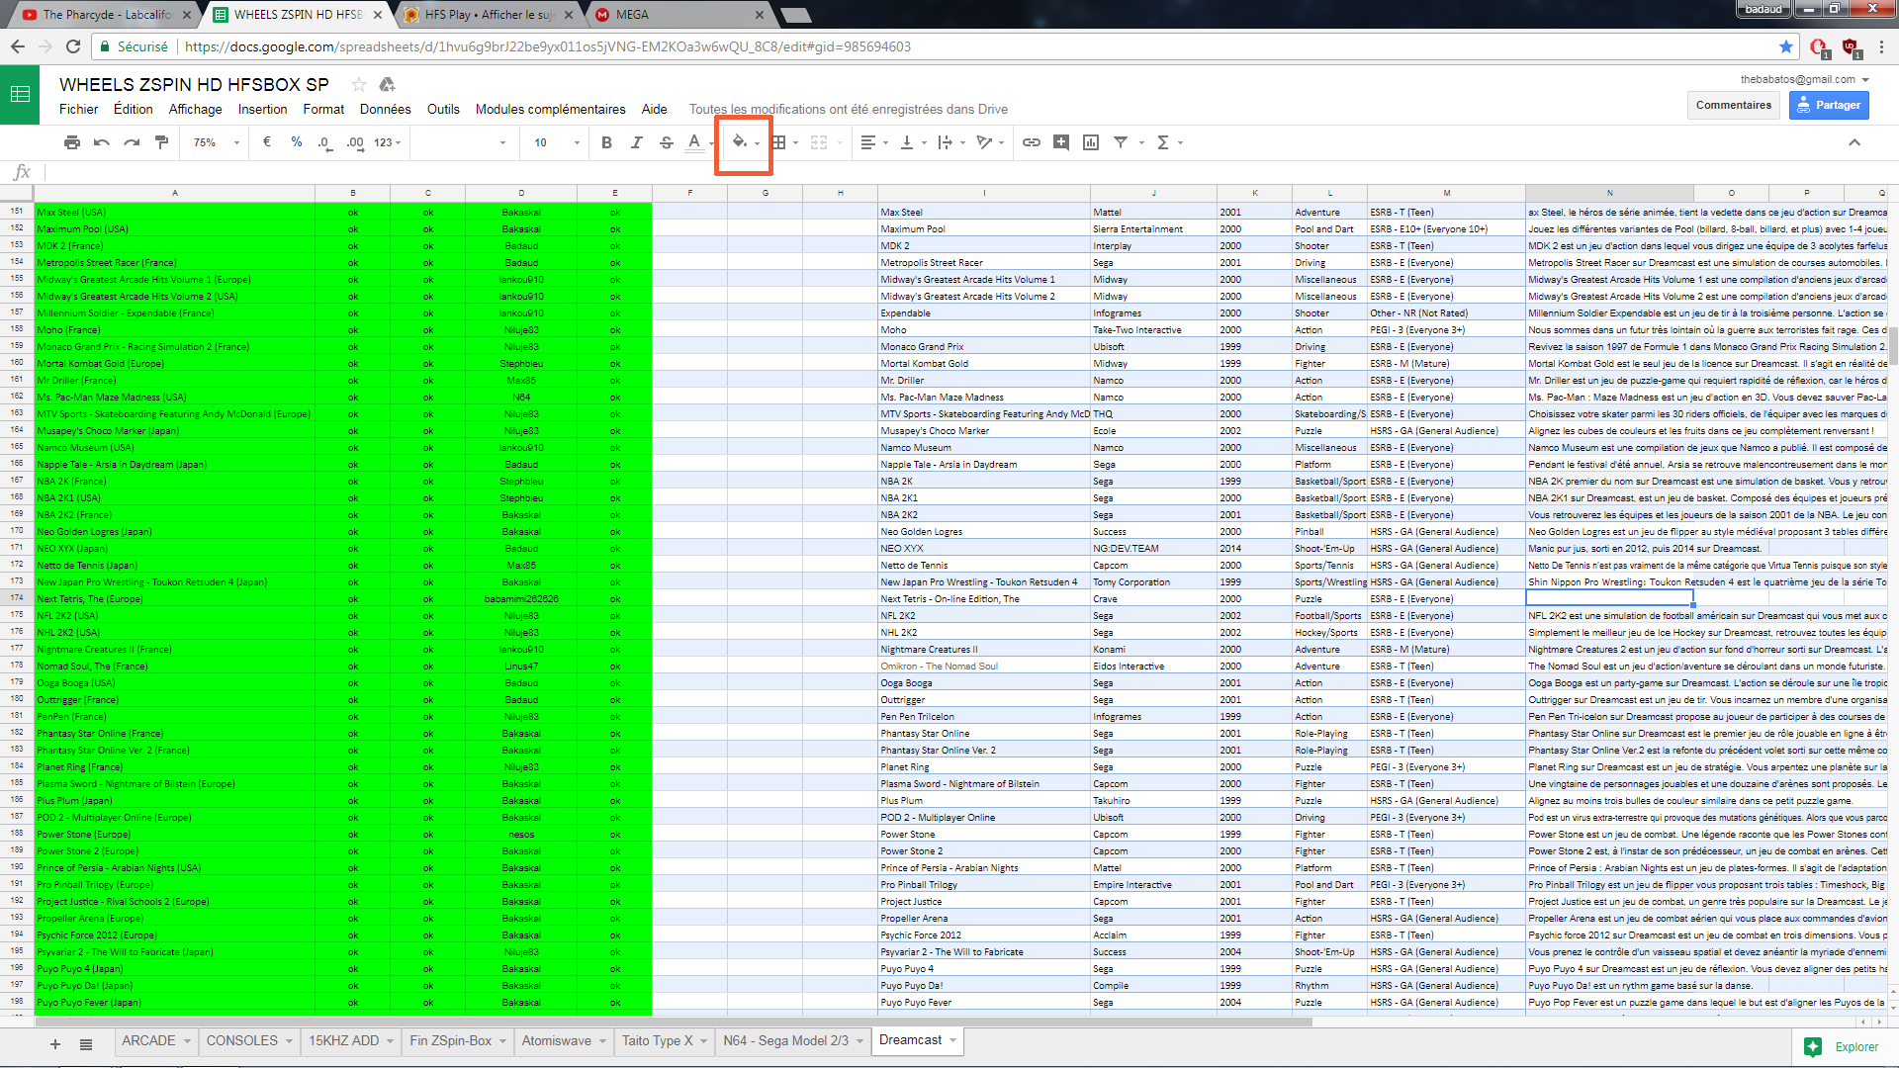Toggle strikethrough formatting
Image resolution: width=1899 pixels, height=1068 pixels.
coord(666,142)
